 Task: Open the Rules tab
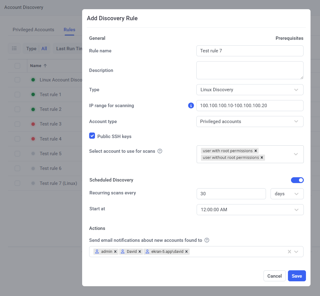point(69,30)
